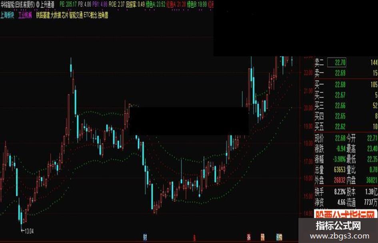The height and width of the screenshot is (243, 378).
Task: Click the 18.00 price axis label
Action: (308, 144)
